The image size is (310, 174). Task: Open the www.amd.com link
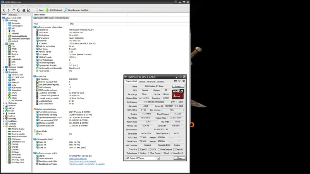(x=78, y=159)
